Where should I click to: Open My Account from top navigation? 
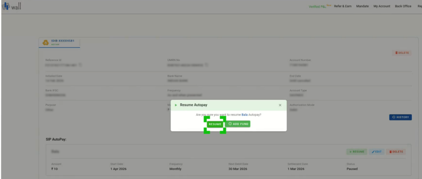point(382,7)
